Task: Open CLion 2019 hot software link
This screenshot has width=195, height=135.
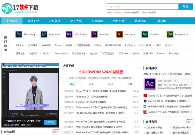Action: click(145, 45)
